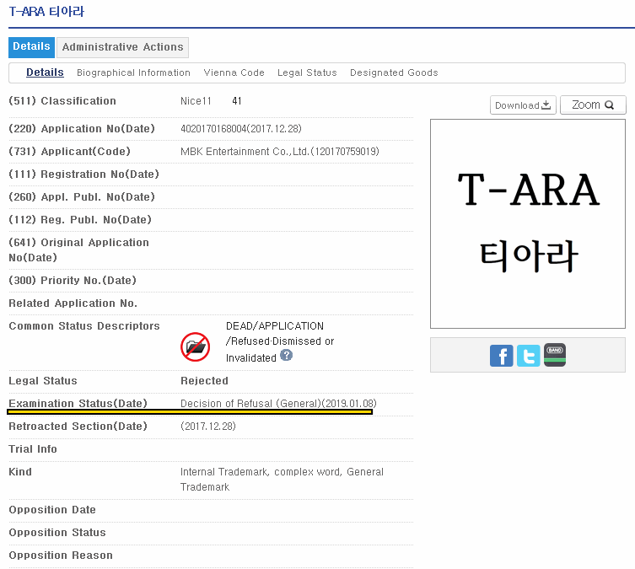Click the applicant MBK Entertainment Co.,Ltd.

(x=280, y=152)
